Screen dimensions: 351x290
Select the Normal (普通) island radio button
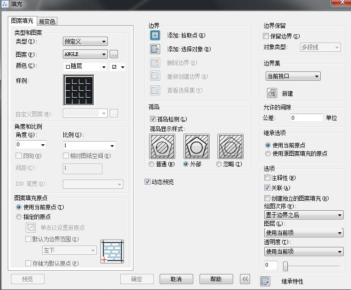coord(151,164)
